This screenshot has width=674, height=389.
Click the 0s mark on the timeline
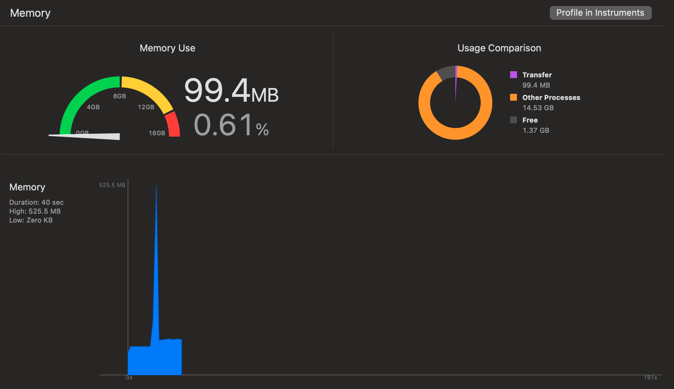pos(129,377)
